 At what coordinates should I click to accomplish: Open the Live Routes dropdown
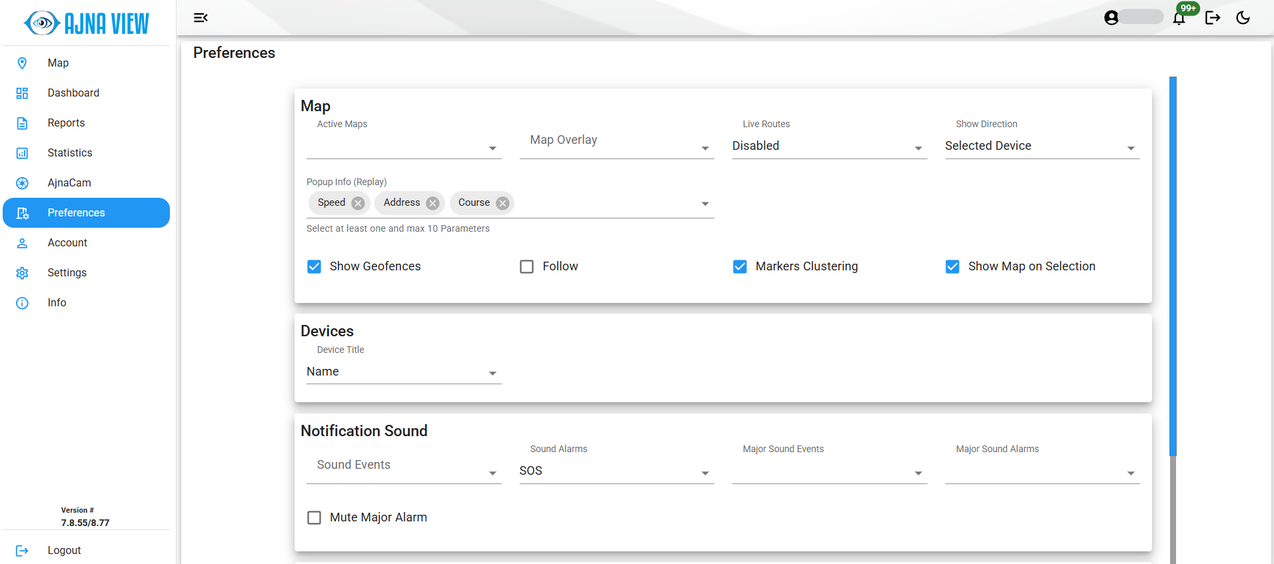(829, 146)
